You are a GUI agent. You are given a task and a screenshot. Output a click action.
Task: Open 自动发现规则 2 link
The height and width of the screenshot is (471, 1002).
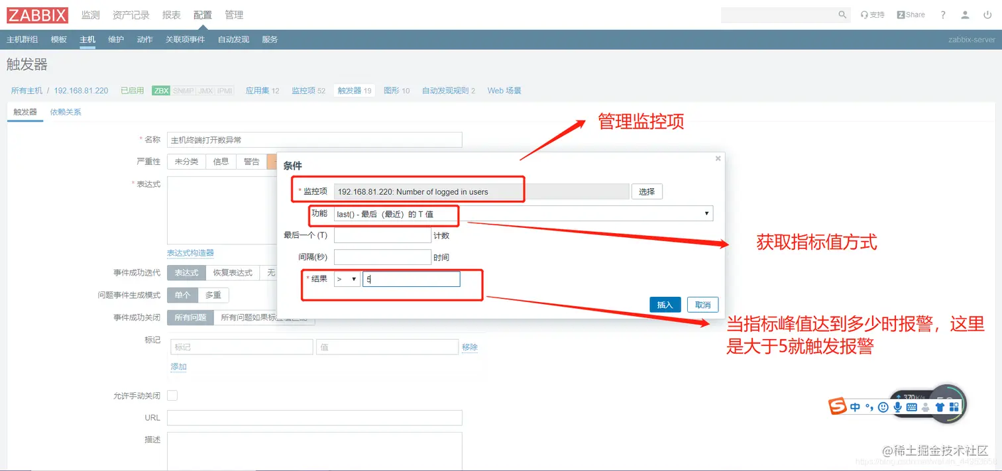pos(449,91)
